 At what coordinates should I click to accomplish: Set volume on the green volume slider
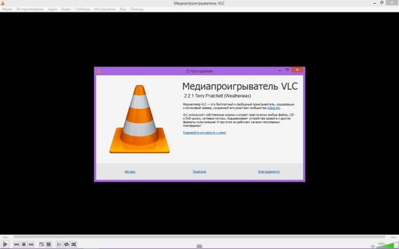(x=387, y=245)
